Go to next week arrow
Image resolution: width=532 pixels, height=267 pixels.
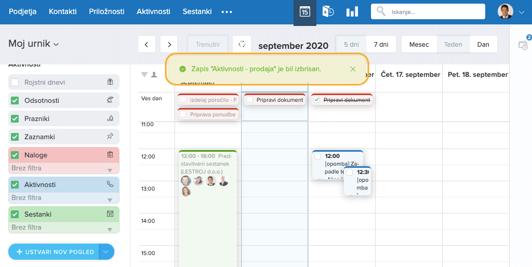(x=169, y=45)
